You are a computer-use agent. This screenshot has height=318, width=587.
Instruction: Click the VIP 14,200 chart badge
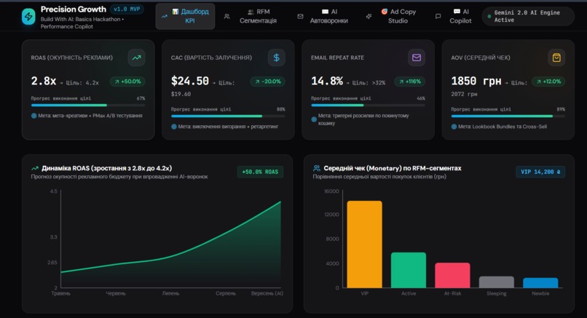pos(540,172)
